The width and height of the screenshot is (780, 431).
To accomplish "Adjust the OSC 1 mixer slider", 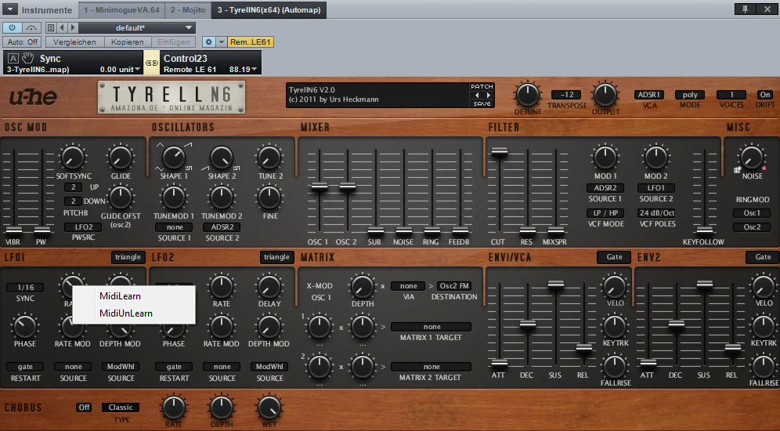I will [319, 187].
